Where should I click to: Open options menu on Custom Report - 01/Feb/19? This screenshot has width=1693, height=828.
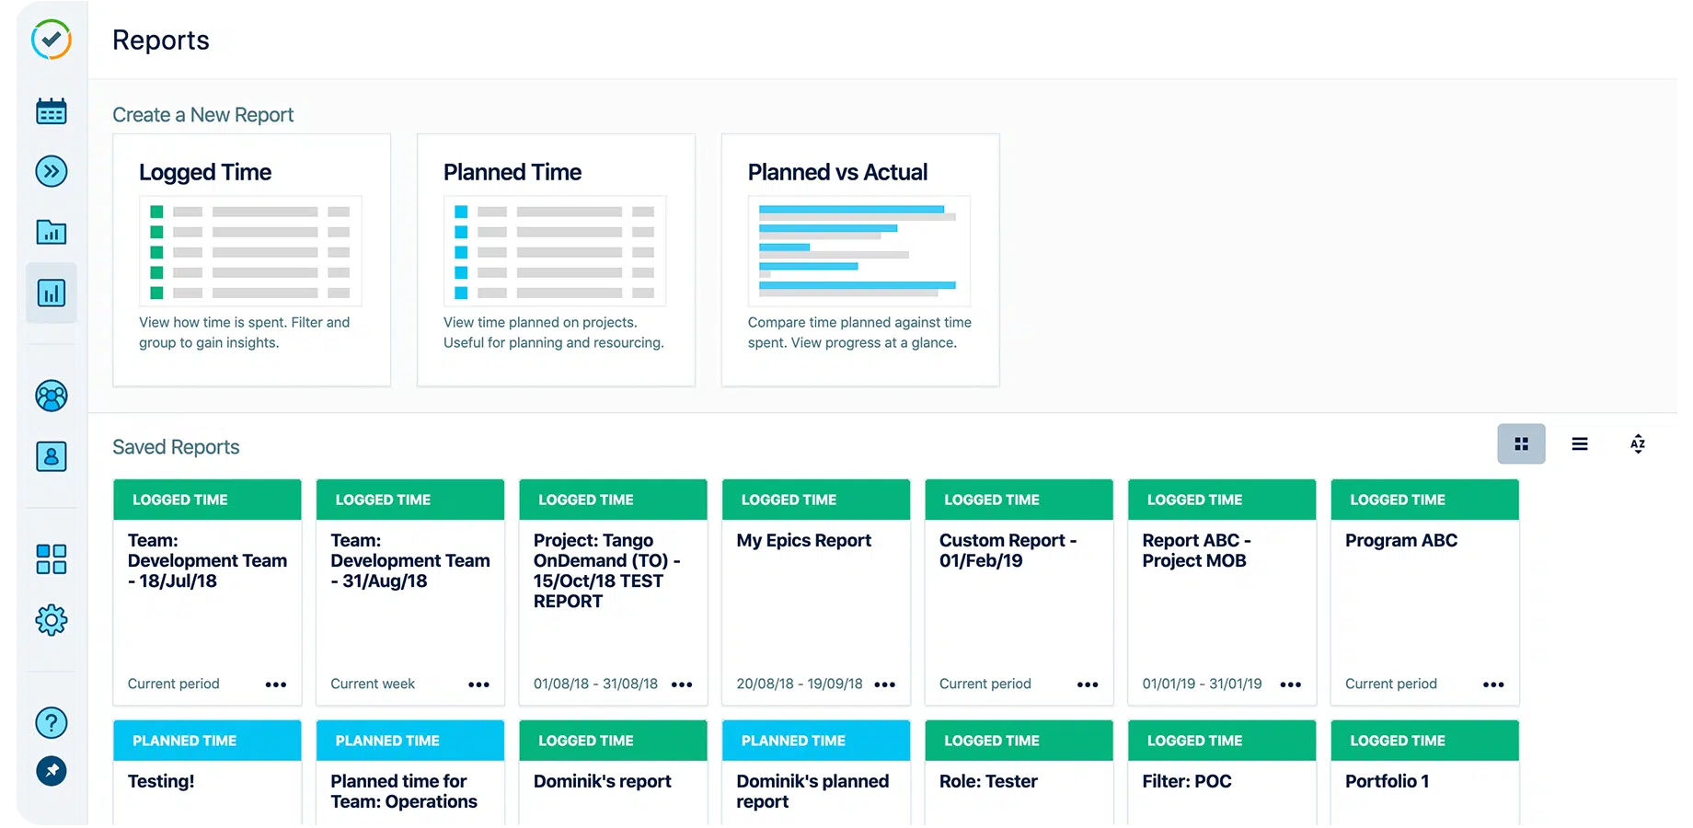click(1088, 684)
